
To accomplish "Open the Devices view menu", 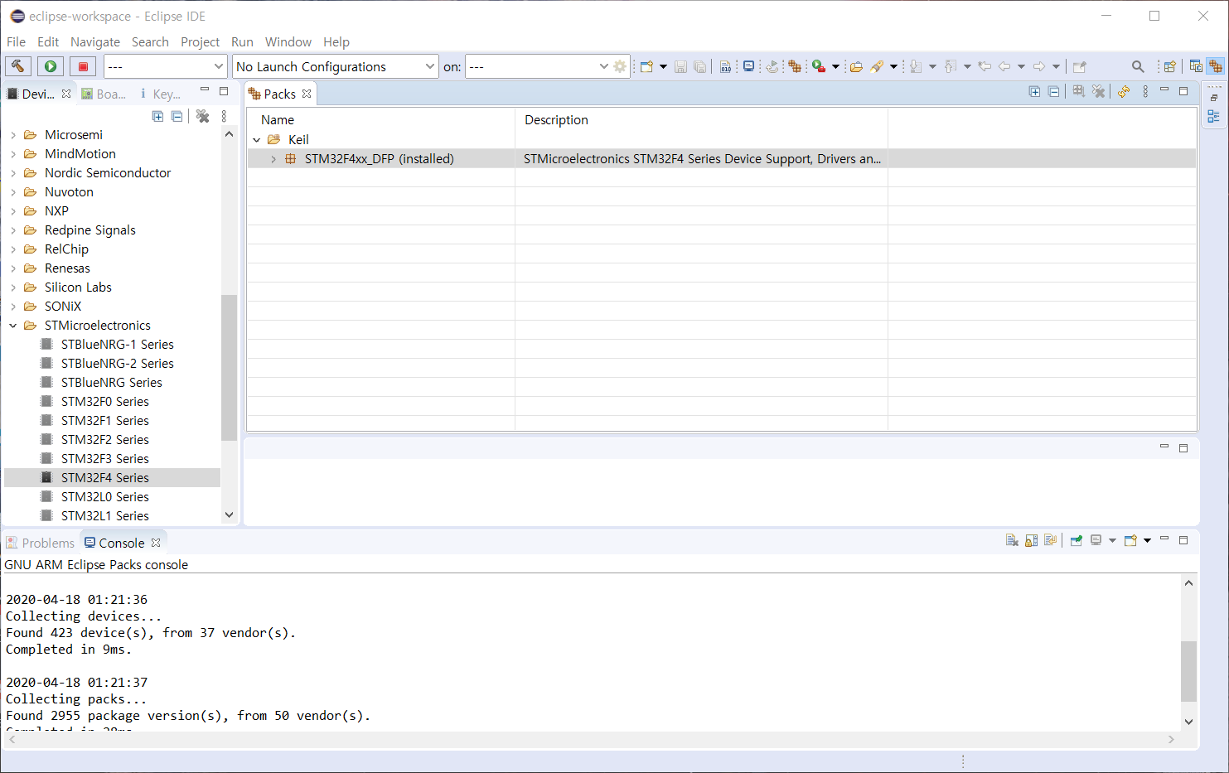I will click(x=224, y=116).
